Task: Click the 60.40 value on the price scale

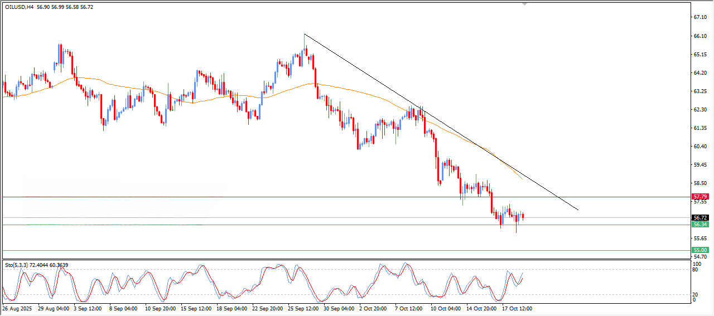Action: (x=699, y=146)
